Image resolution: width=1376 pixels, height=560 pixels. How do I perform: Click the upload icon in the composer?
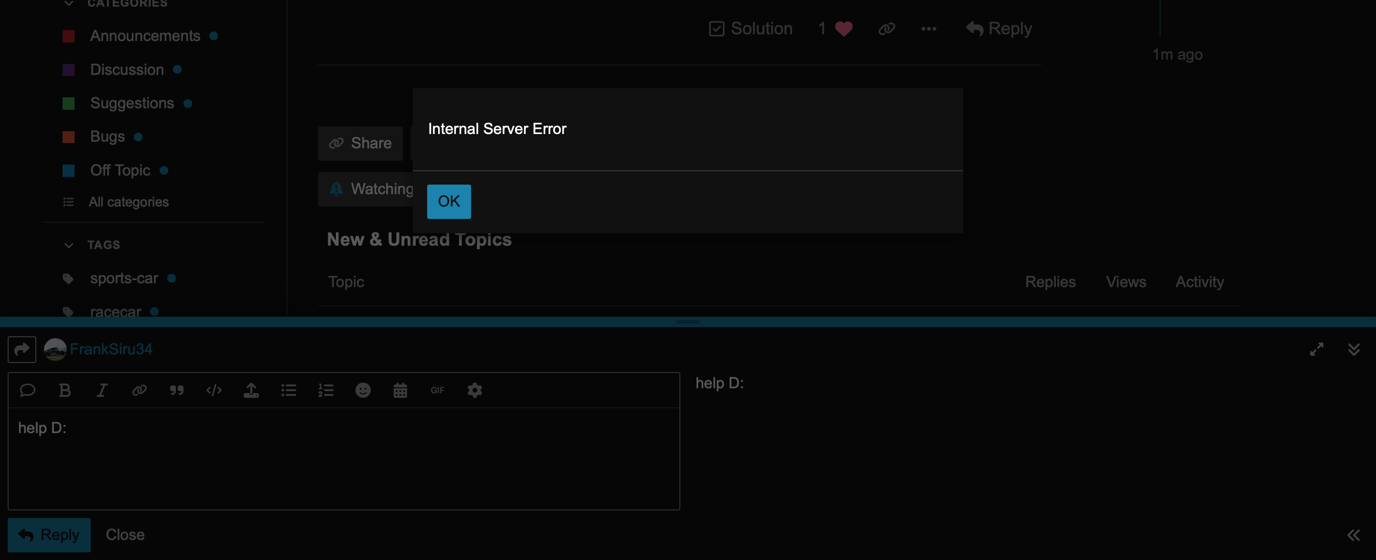pos(251,390)
